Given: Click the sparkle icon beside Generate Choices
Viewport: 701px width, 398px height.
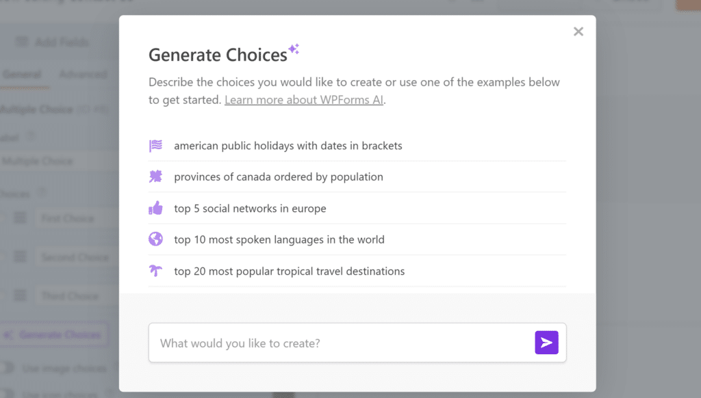Looking at the screenshot, I should point(294,49).
